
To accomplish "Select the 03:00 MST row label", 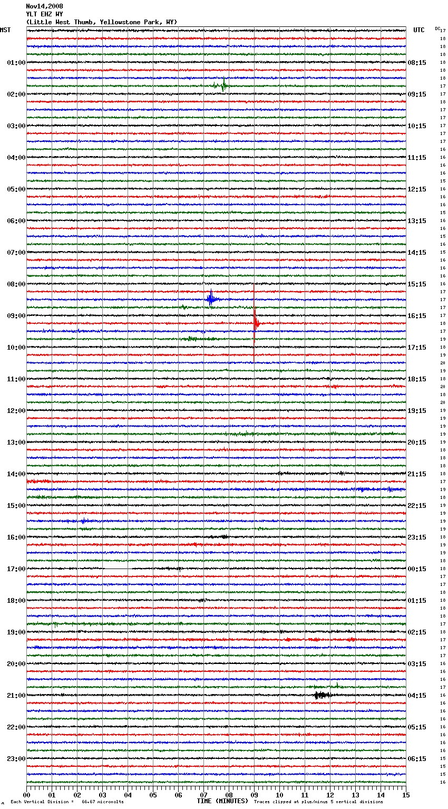I will tap(16, 126).
